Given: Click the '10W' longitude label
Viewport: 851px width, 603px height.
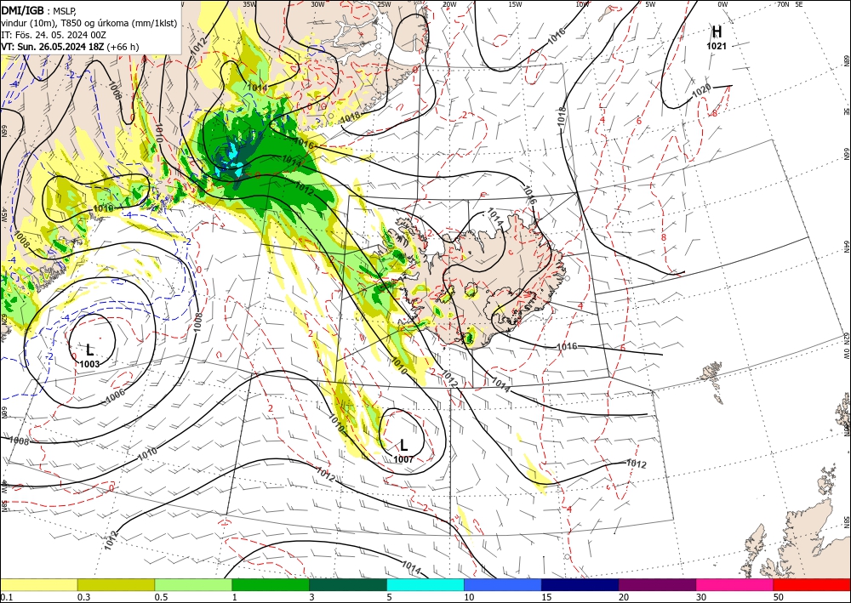Looking at the screenshot, I should click(582, 4).
